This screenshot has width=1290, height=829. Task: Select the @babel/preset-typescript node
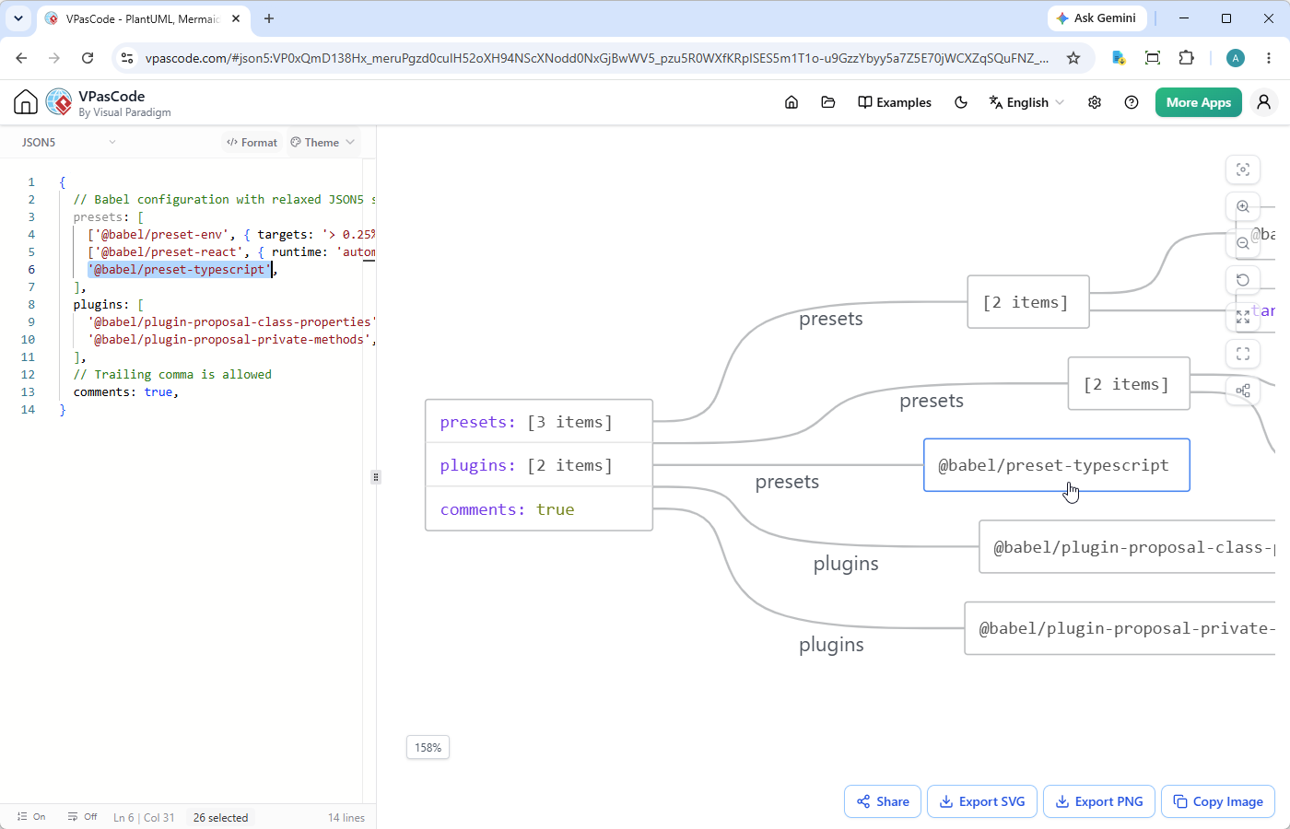[1056, 465]
